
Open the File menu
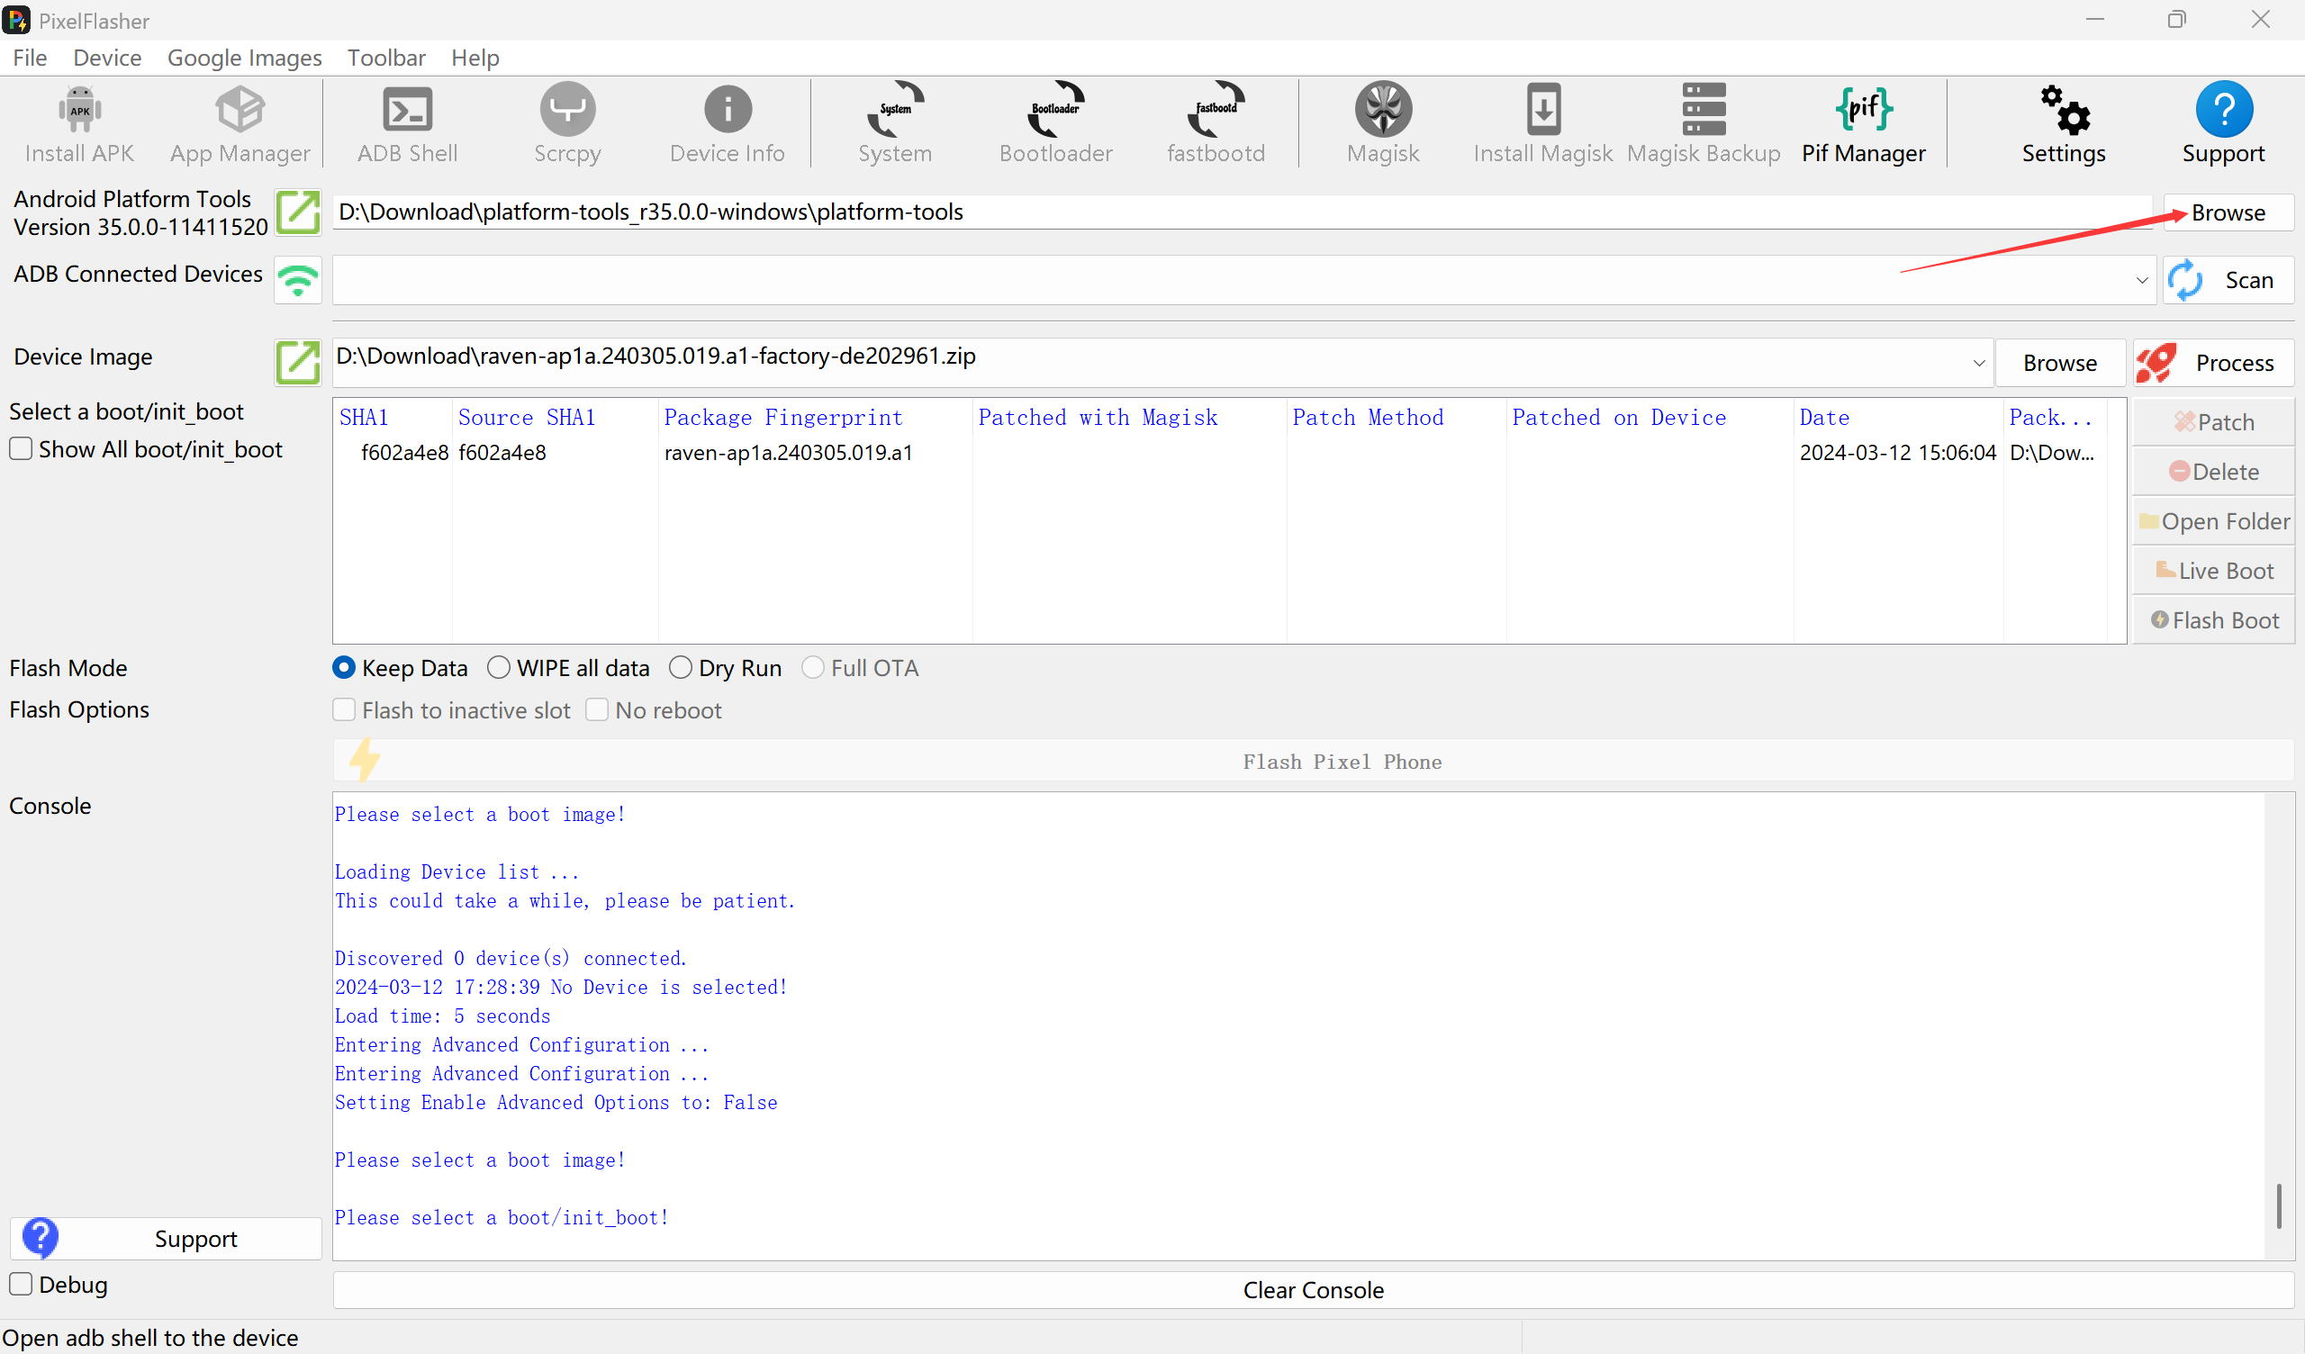click(30, 58)
